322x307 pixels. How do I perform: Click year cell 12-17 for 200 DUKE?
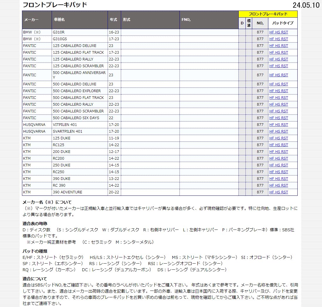click(114, 152)
